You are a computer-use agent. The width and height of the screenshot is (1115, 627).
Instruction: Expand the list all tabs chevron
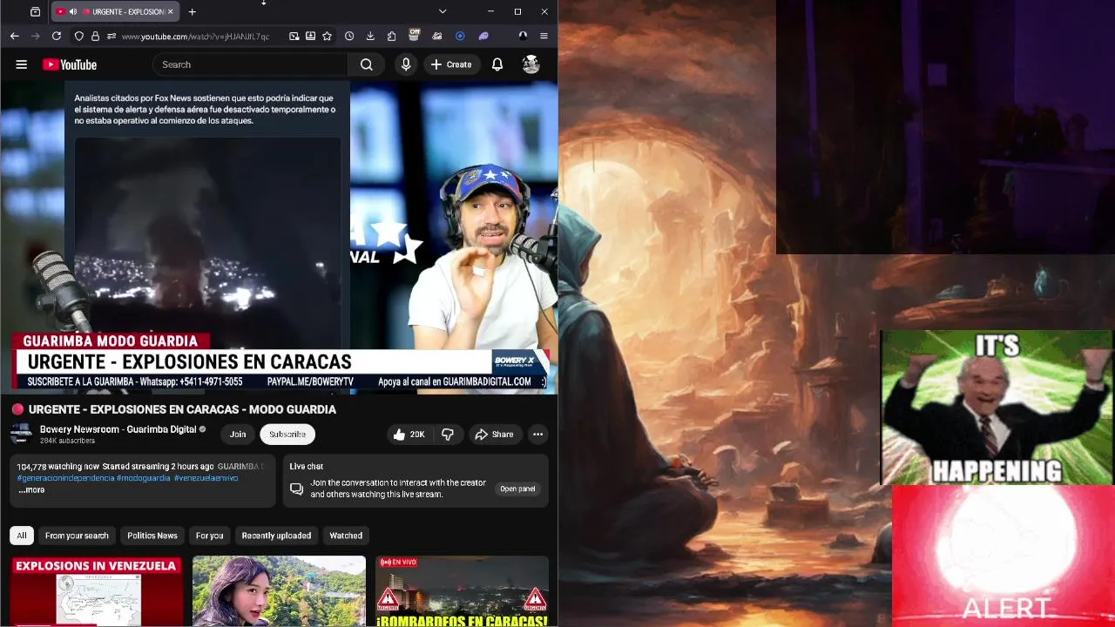pyautogui.click(x=443, y=11)
